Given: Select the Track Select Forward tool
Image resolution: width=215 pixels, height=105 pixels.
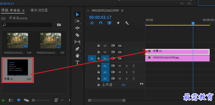Looking at the screenshot, I should pos(77,21).
